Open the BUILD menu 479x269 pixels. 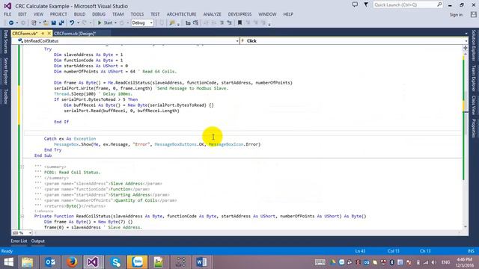pos(80,14)
